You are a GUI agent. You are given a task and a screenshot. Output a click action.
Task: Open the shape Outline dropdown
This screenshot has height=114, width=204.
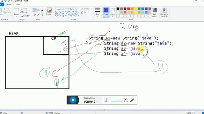point(86,9)
